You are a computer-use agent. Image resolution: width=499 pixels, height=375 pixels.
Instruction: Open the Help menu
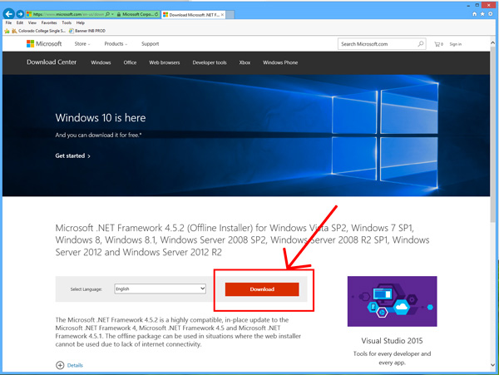pyautogui.click(x=81, y=22)
